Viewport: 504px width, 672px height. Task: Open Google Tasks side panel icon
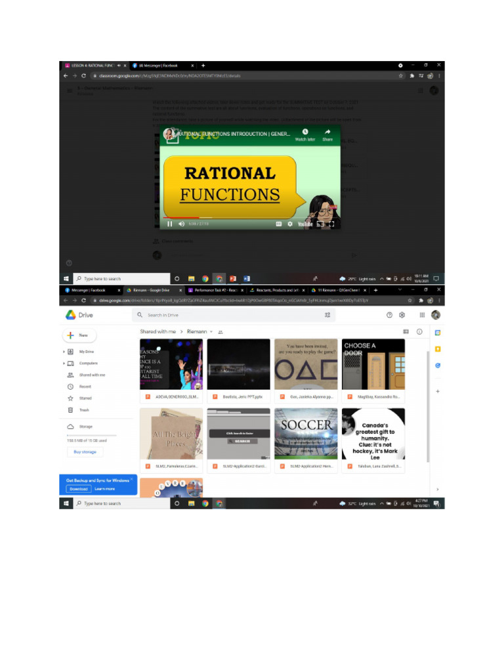[438, 366]
